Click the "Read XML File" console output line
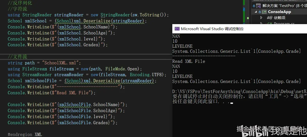This screenshot has height=137, width=307. [x=188, y=61]
